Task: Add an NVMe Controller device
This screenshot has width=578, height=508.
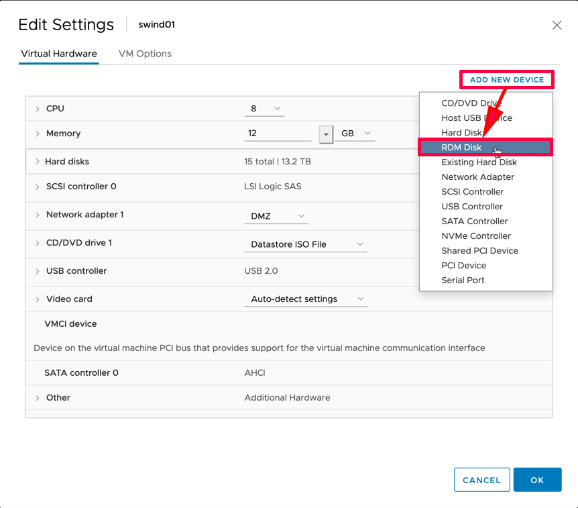Action: pyautogui.click(x=486, y=236)
